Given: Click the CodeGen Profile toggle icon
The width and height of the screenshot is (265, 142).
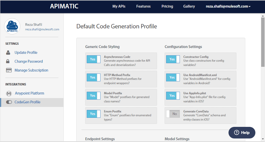Looking at the screenshot, I should click(9, 102).
